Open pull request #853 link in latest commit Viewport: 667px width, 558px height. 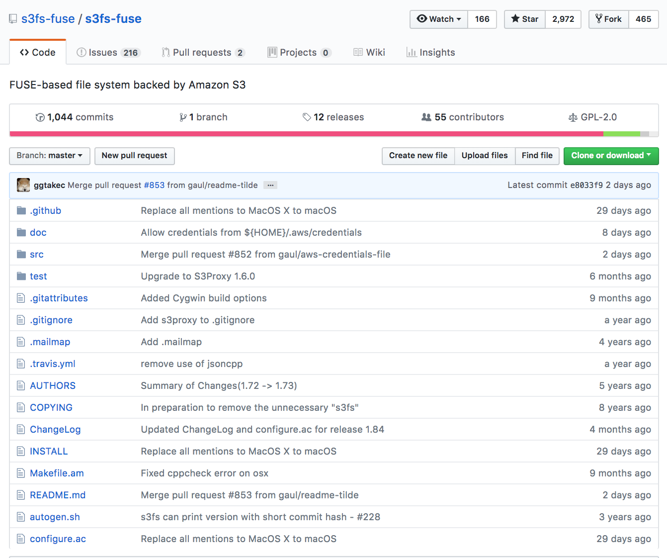coord(154,185)
